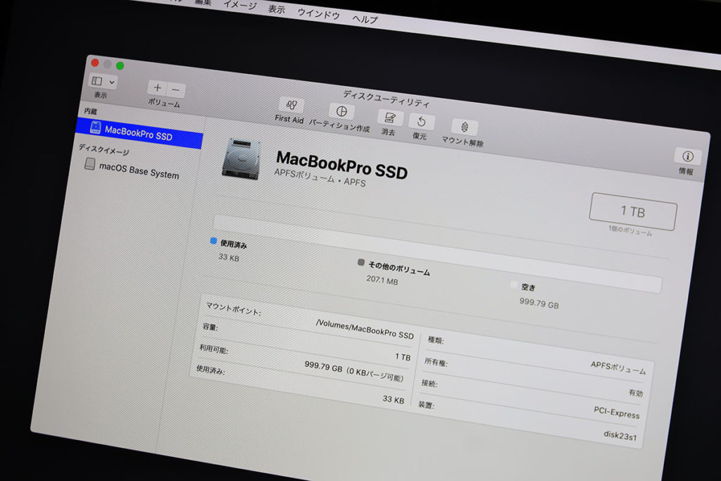Click the 復元 (Restore) toolbar icon
Image resolution: width=721 pixels, height=481 pixels.
click(422, 122)
